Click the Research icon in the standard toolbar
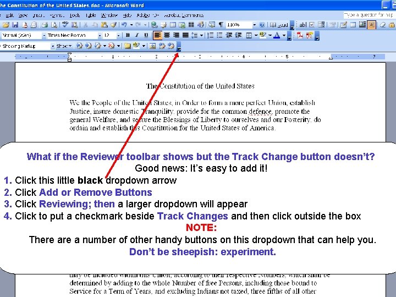The image size is (396, 297). pyautogui.click(x=74, y=25)
